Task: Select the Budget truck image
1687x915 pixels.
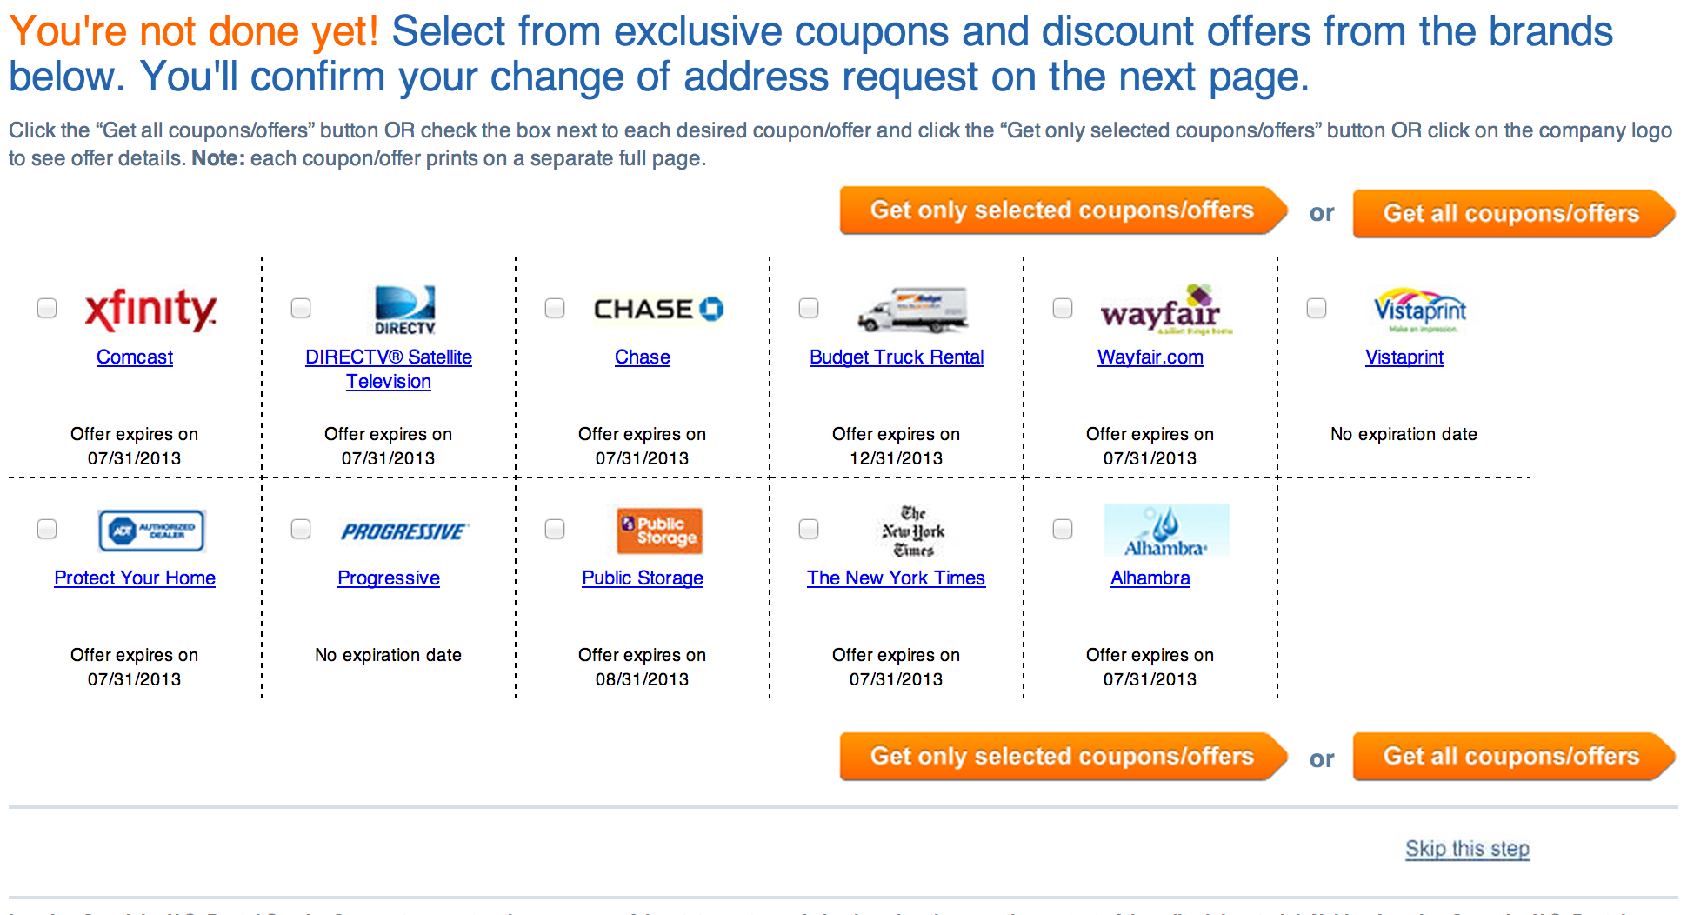Action: click(x=912, y=310)
